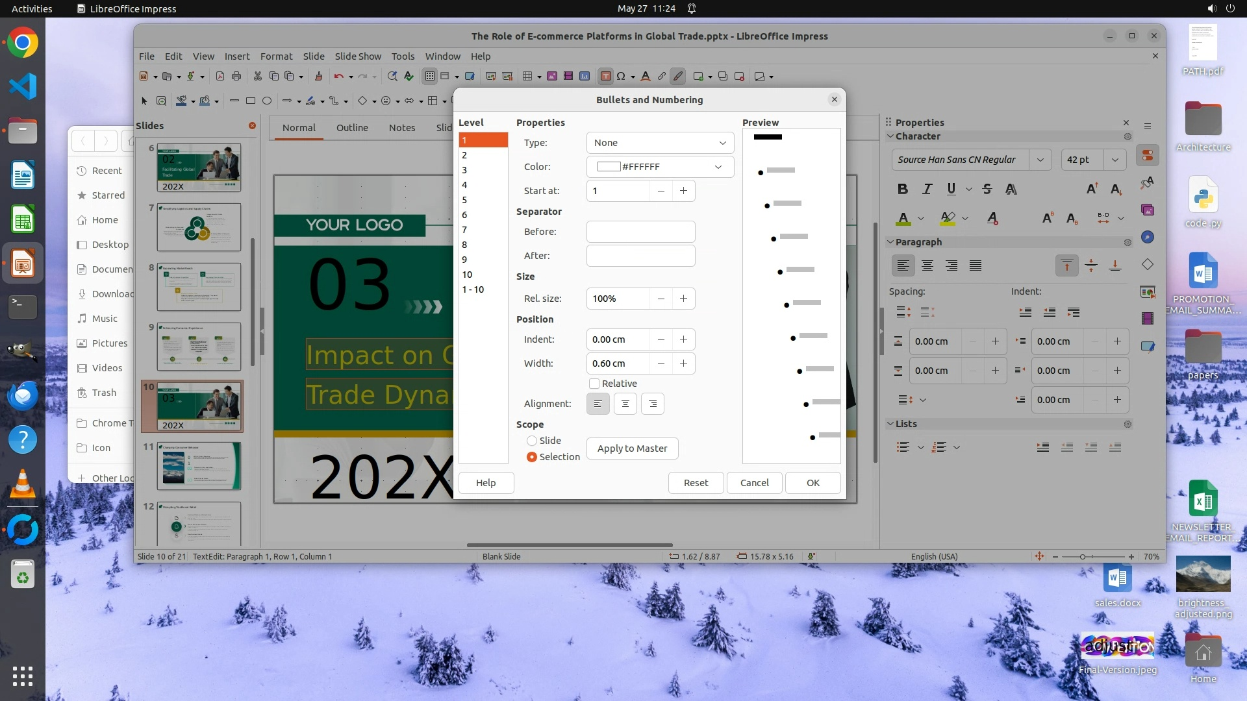
Task: Open the Slide Show menu
Action: [358, 56]
